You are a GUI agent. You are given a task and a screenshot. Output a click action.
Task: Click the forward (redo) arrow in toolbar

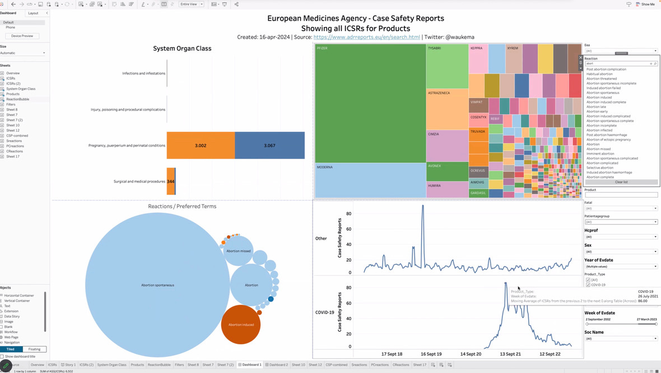(21, 4)
